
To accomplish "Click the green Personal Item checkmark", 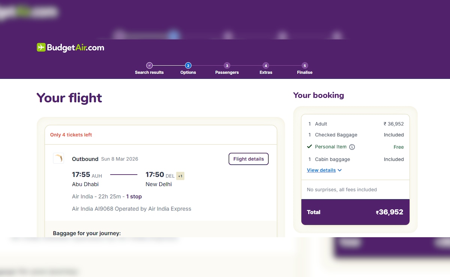I will (309, 147).
